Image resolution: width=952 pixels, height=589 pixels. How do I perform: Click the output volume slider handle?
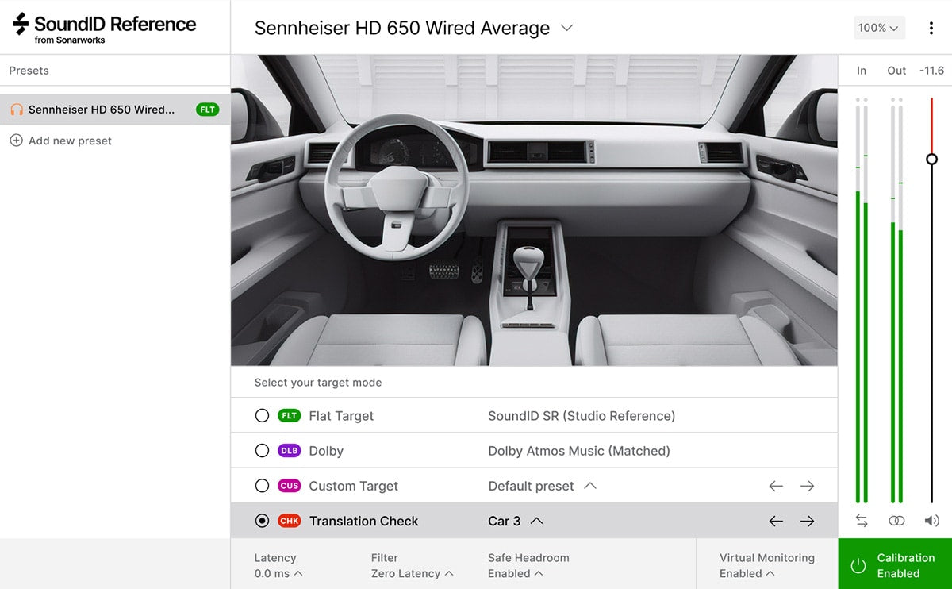[x=932, y=159]
